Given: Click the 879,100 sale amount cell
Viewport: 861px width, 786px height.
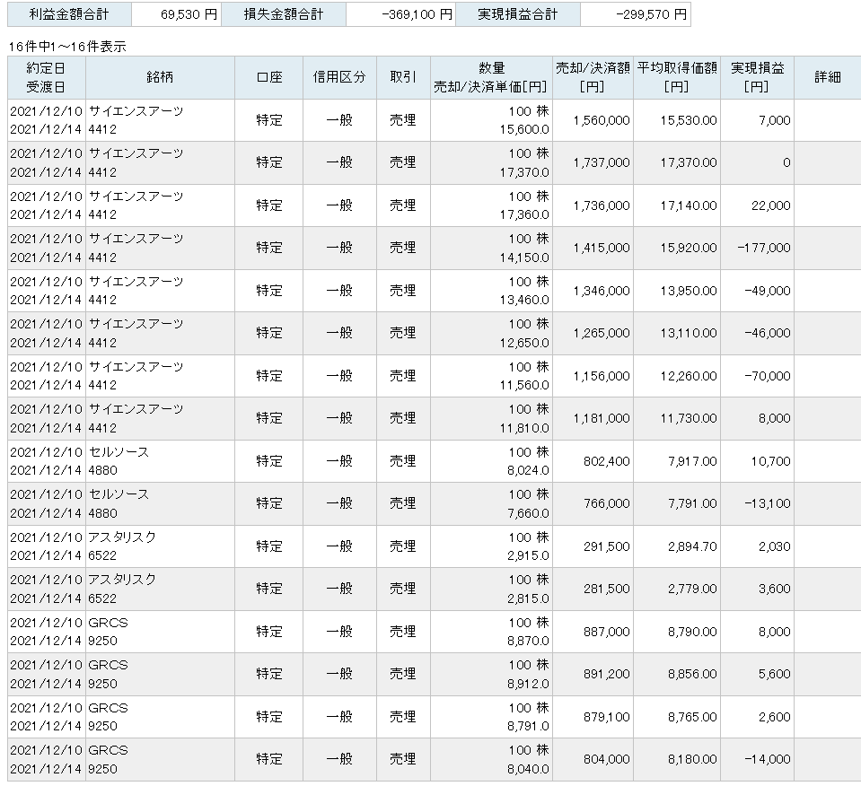Looking at the screenshot, I should tap(593, 717).
